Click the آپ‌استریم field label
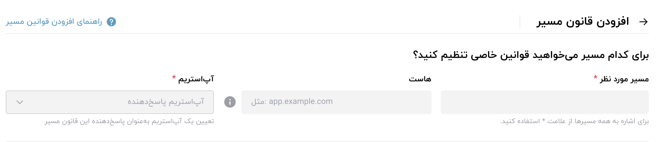The width and height of the screenshot is (658, 142). (196, 79)
